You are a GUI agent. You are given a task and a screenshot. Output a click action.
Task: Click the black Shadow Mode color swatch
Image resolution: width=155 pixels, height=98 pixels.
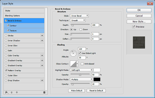click(x=97, y=79)
